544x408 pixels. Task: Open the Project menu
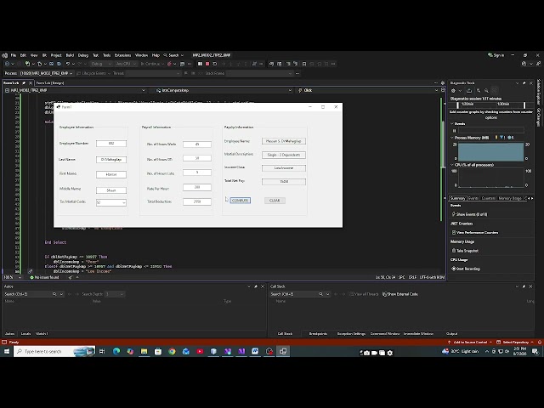56,55
